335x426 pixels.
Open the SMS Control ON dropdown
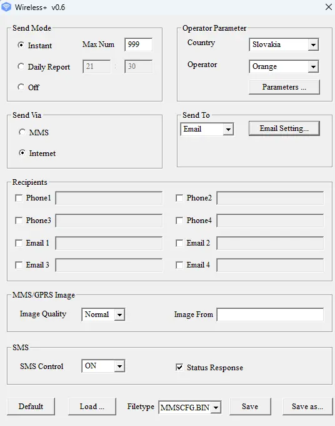103,366
